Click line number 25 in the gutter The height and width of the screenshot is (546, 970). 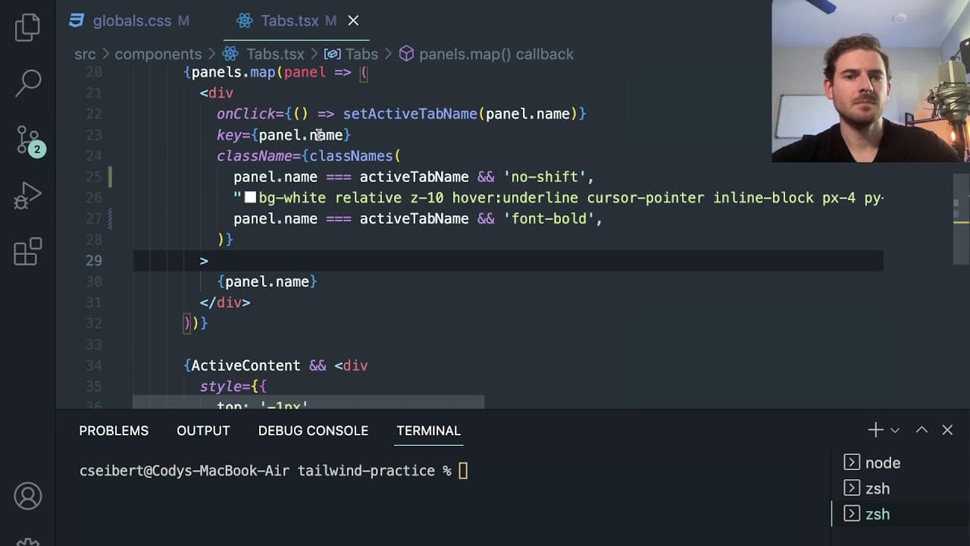(93, 177)
